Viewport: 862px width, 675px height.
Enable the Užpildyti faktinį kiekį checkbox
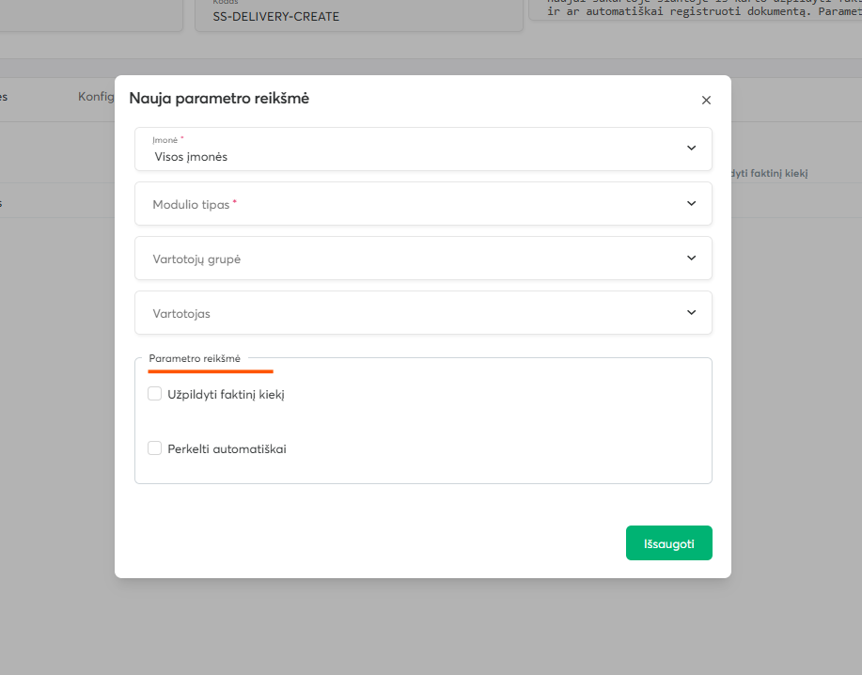point(155,394)
